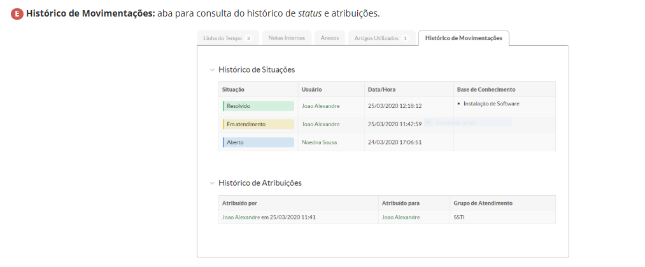Open Joao Alexandre in the Resolvido row

[320, 106]
